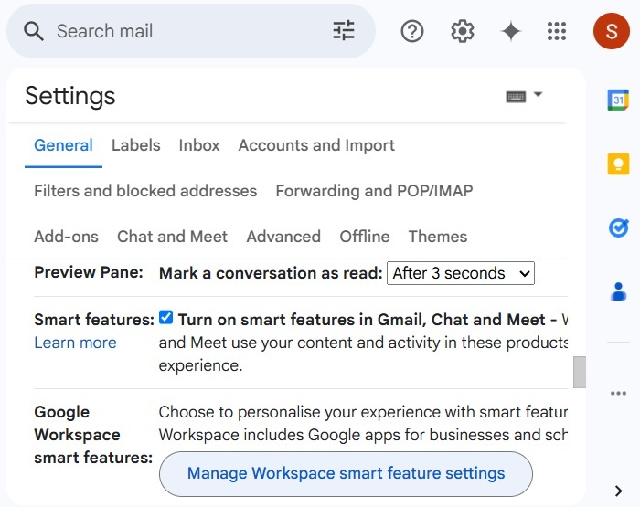Switch to the Inbox tab

tap(199, 145)
